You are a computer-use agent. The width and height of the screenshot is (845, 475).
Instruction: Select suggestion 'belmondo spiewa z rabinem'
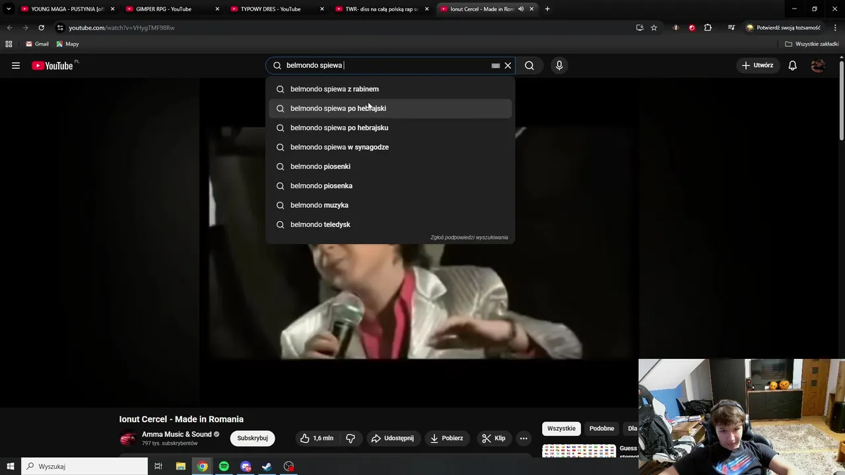click(390, 89)
